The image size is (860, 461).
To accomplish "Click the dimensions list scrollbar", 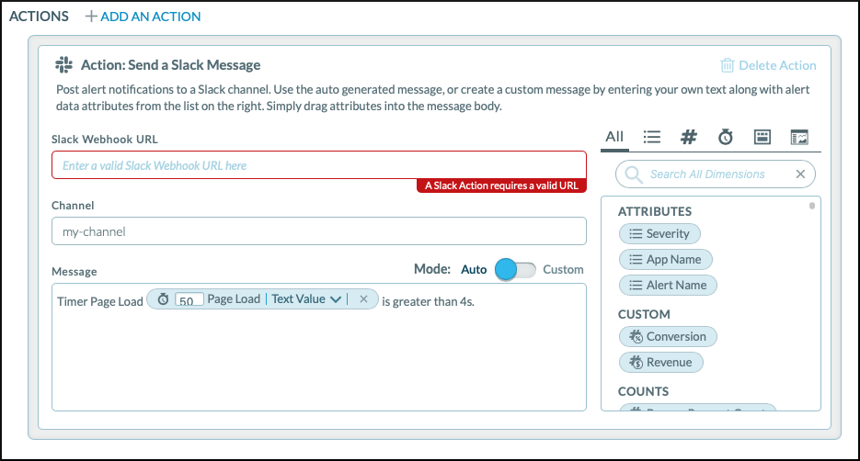I will [812, 207].
